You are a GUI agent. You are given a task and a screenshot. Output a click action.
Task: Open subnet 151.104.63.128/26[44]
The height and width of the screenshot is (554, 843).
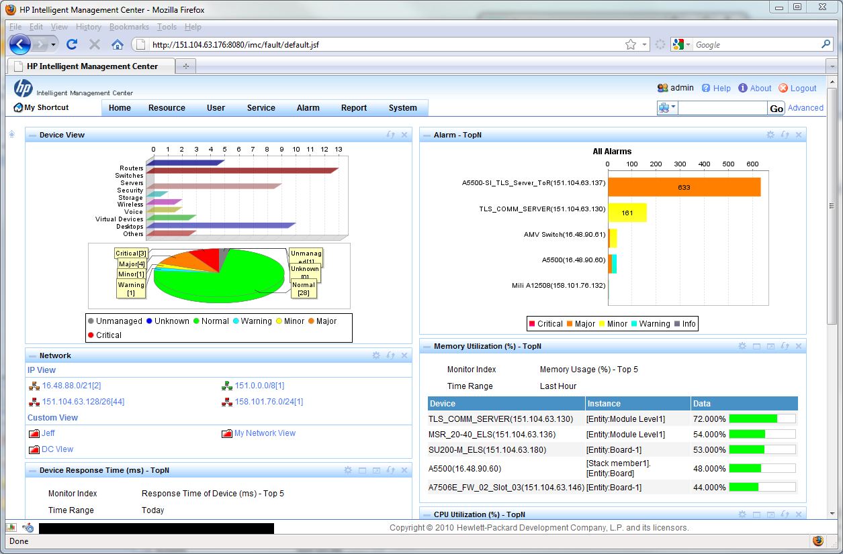pos(83,402)
